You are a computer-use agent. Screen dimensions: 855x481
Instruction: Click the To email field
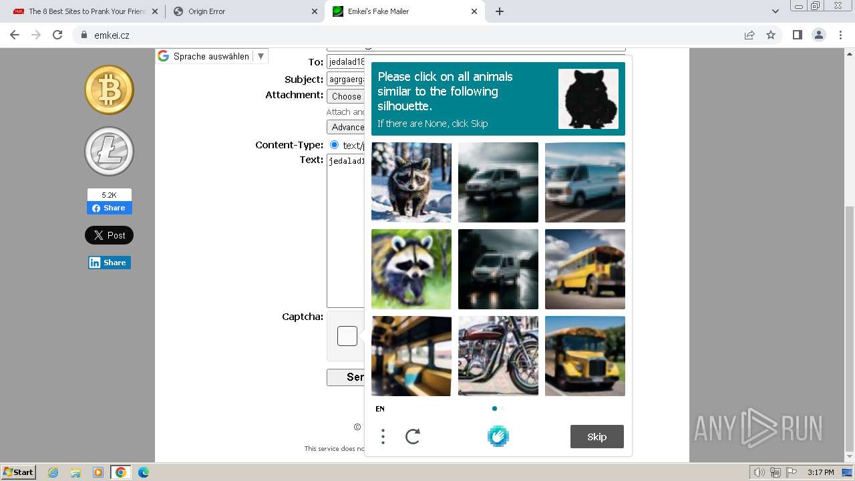click(346, 62)
